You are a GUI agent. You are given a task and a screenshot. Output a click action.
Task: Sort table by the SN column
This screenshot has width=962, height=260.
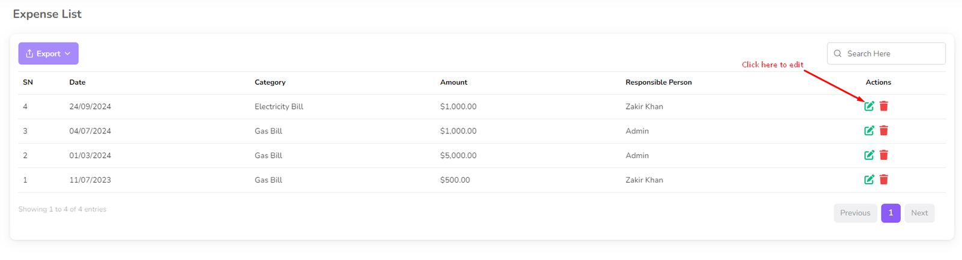click(28, 82)
